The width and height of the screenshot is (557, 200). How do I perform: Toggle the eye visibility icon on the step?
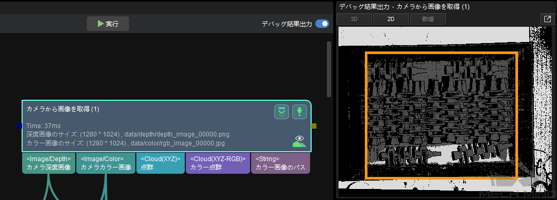(x=299, y=141)
